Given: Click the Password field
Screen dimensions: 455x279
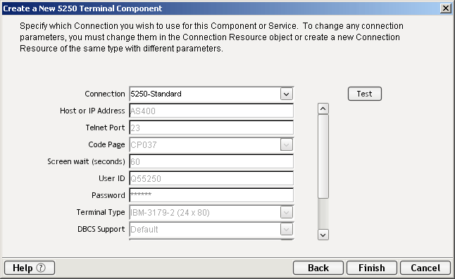Looking at the screenshot, I should coord(211,195).
